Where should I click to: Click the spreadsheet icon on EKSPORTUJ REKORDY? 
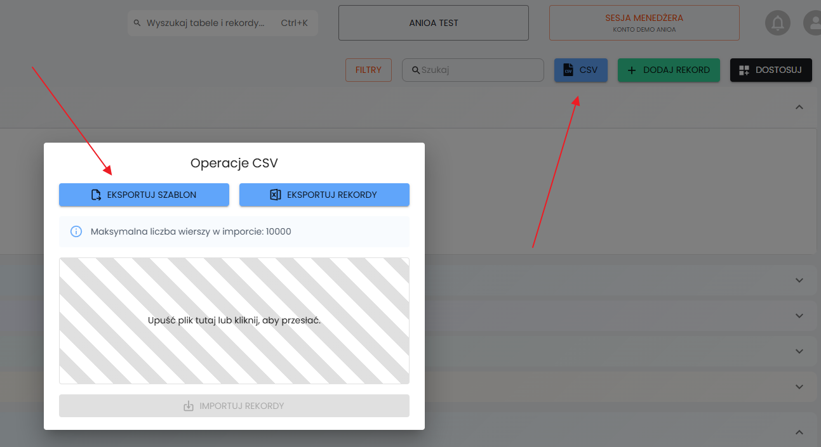[276, 195]
